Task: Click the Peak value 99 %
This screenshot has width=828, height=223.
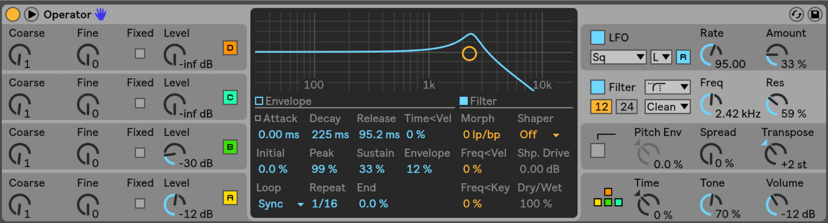Action: pyautogui.click(x=324, y=169)
